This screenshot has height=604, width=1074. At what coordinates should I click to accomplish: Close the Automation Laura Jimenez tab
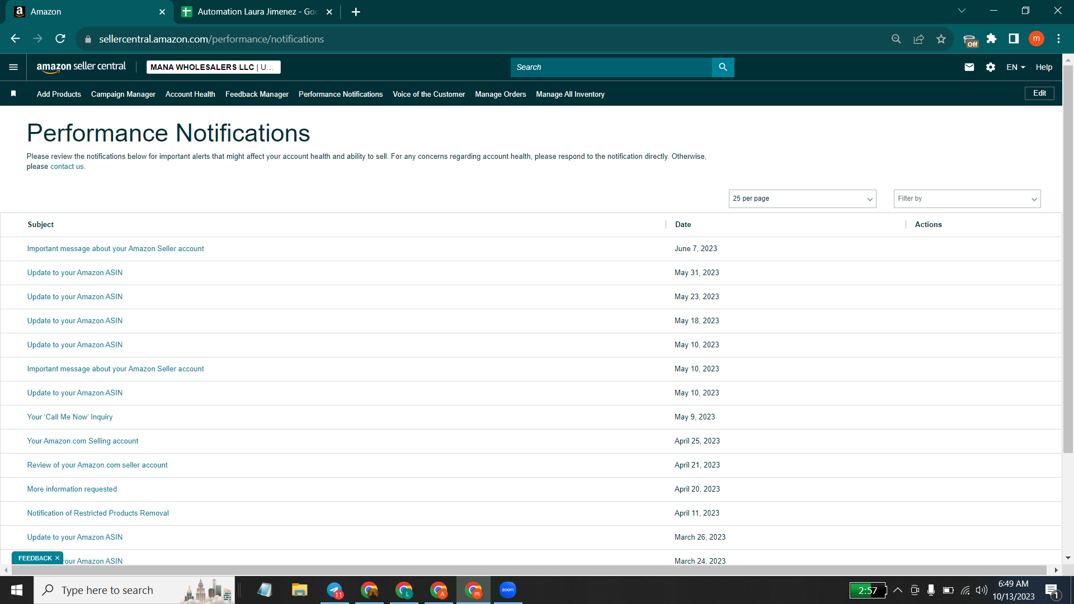[329, 12]
